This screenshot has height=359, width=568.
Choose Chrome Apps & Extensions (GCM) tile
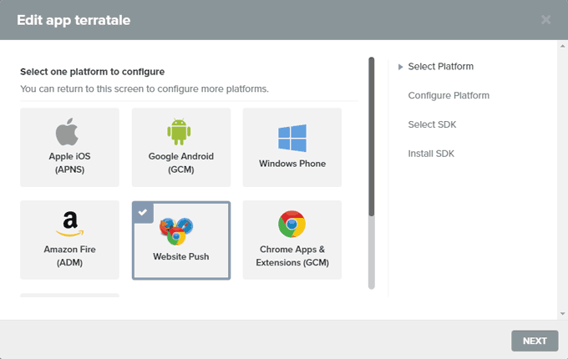292,240
